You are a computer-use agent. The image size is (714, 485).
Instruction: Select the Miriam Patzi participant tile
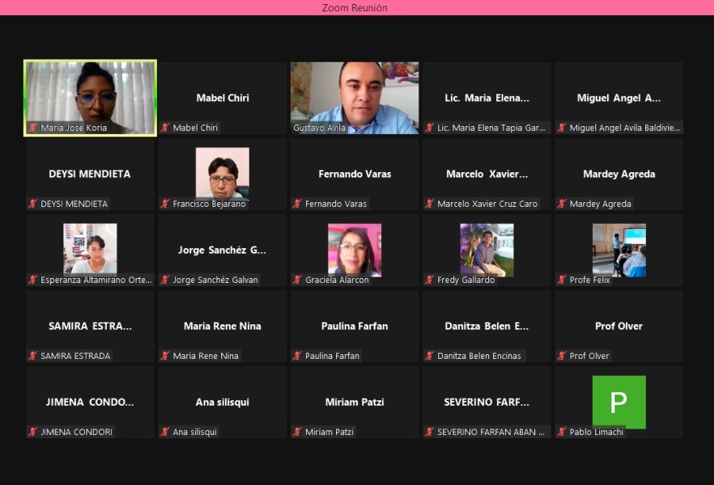pyautogui.click(x=355, y=403)
